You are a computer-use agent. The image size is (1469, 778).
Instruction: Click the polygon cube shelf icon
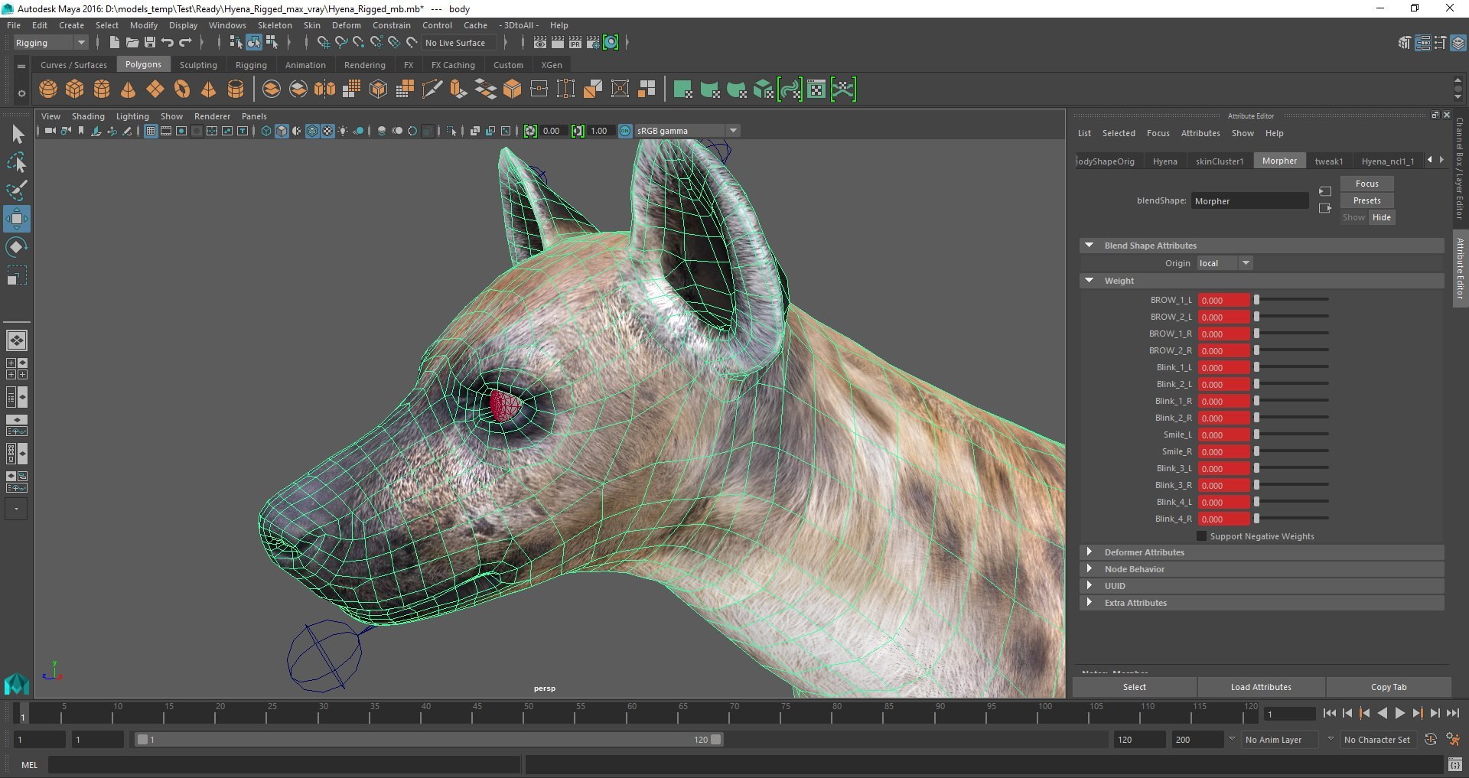[x=75, y=90]
